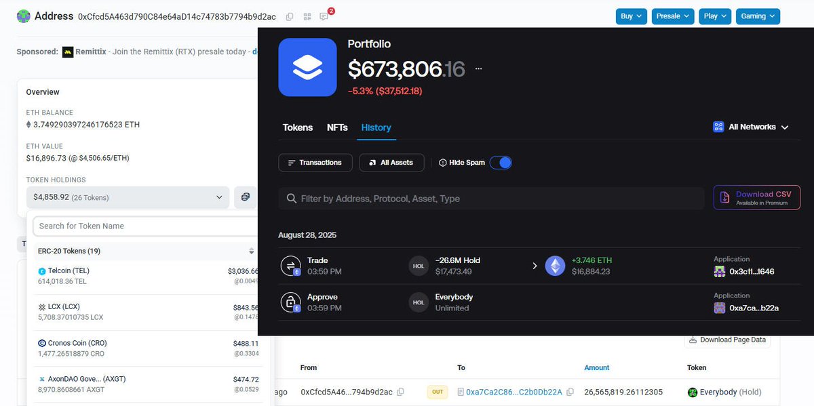Click the address blockie avatar icon
This screenshot has height=406, width=814.
click(24, 16)
